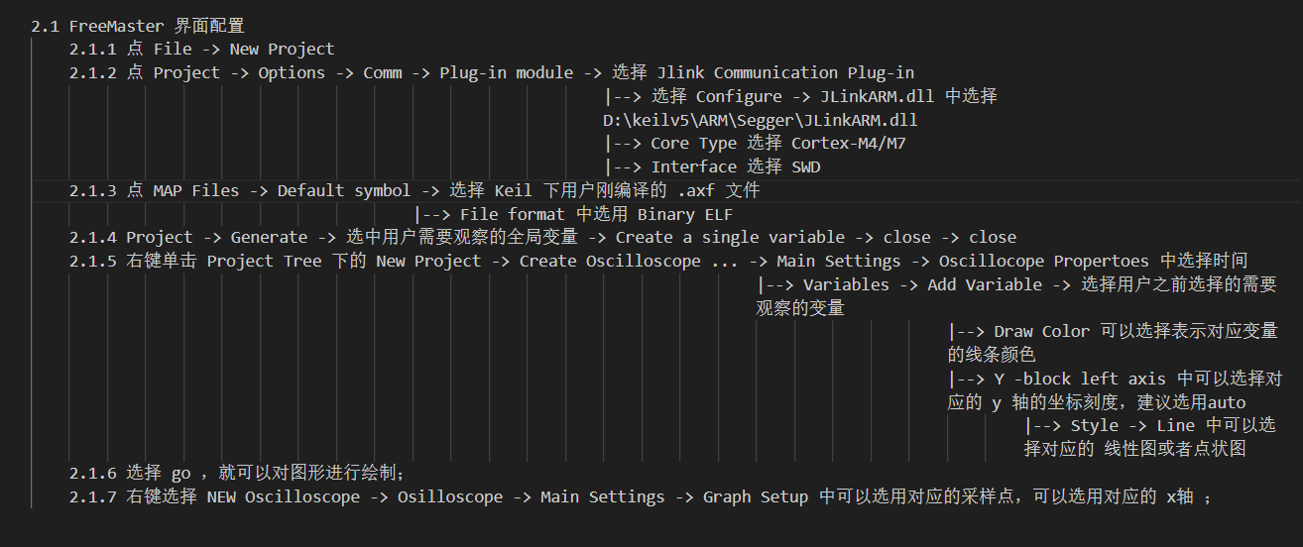Click the 'Interface 选择 SWD' line
Screen dimensions: 1303x547
click(712, 166)
